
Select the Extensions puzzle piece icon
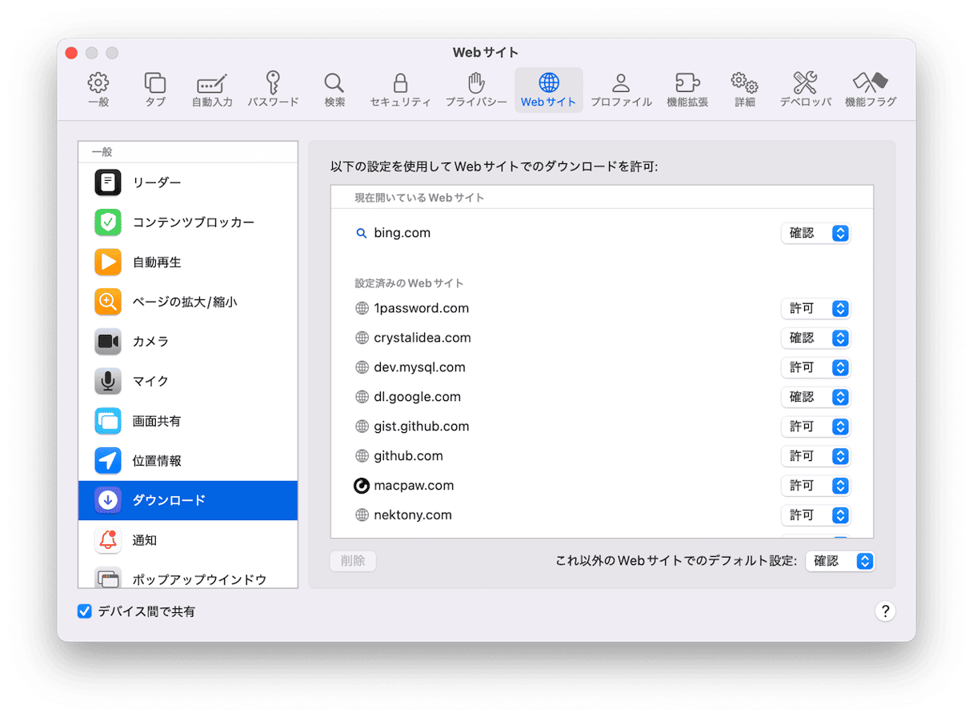[x=687, y=83]
